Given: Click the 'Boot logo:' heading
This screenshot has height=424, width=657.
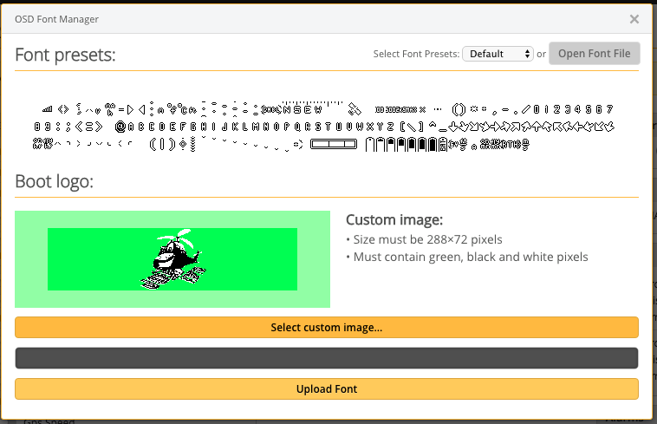Looking at the screenshot, I should coord(54,181).
